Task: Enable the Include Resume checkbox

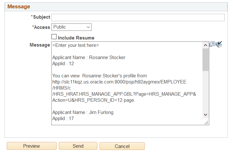Action: pos(54,37)
